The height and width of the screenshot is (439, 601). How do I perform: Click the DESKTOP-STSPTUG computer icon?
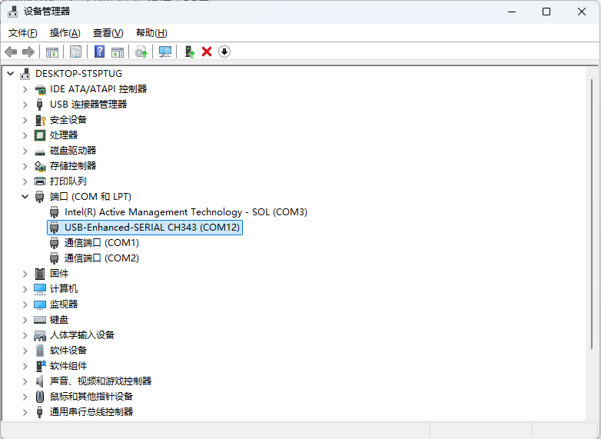coord(25,74)
